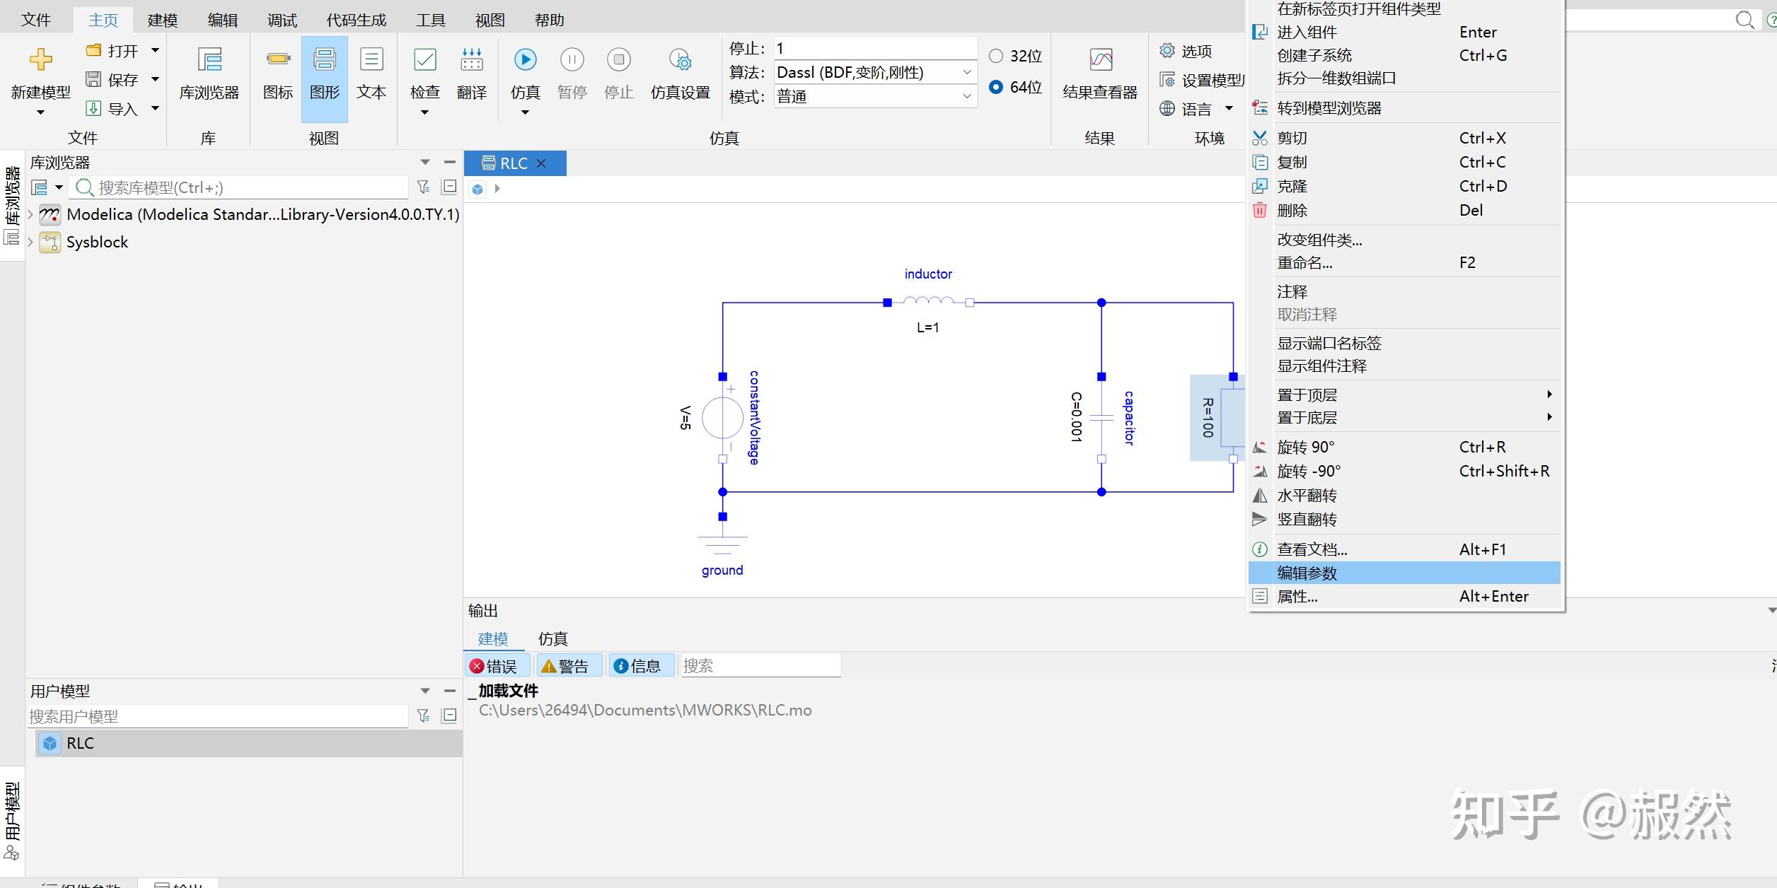
Task: Open Simulation Settings (仿真设置)
Action: coord(681,59)
